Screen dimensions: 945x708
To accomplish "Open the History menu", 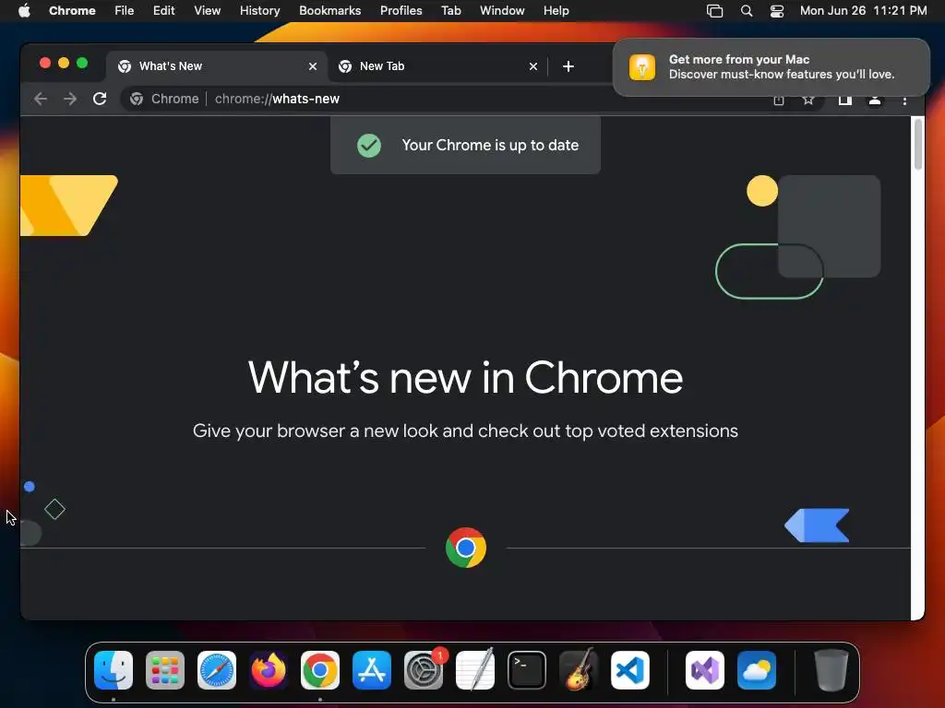I will pyautogui.click(x=259, y=11).
